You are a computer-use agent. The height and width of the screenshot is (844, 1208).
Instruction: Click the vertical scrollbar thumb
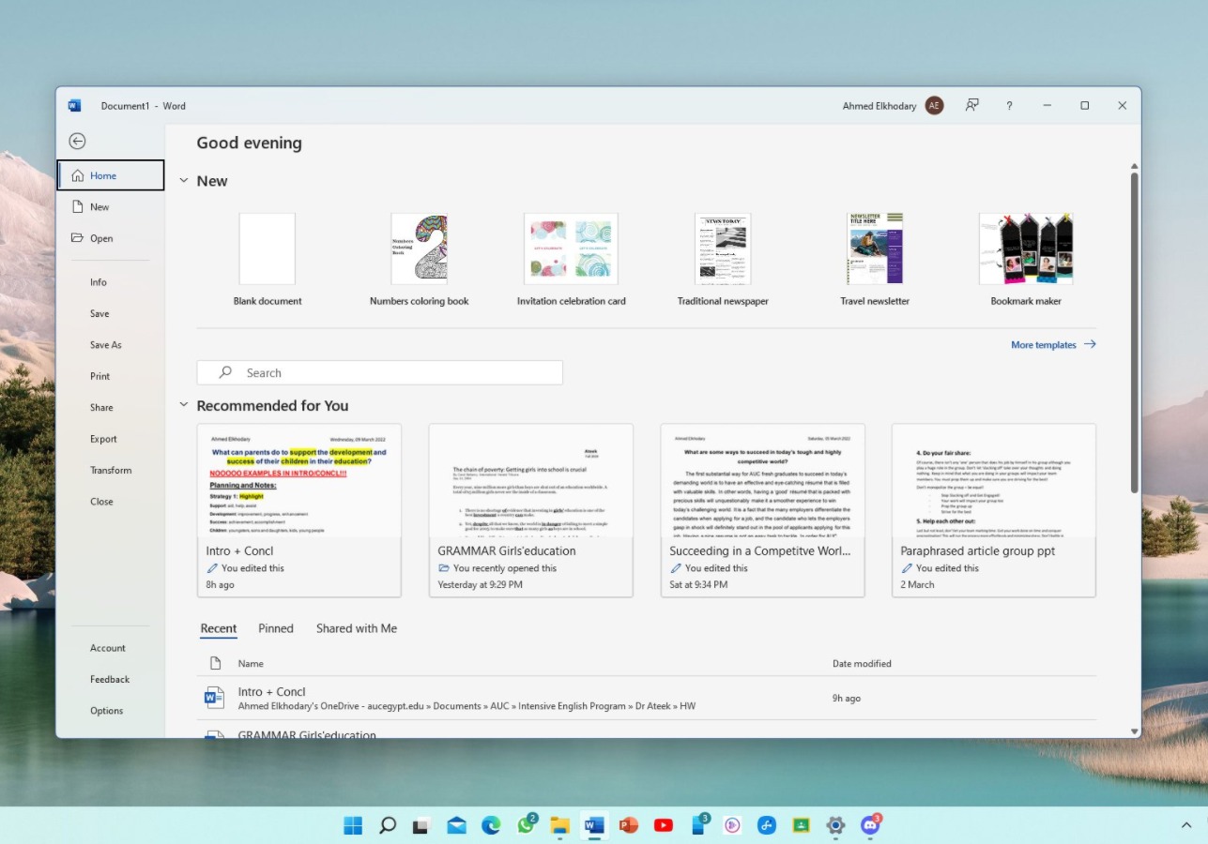(x=1134, y=332)
